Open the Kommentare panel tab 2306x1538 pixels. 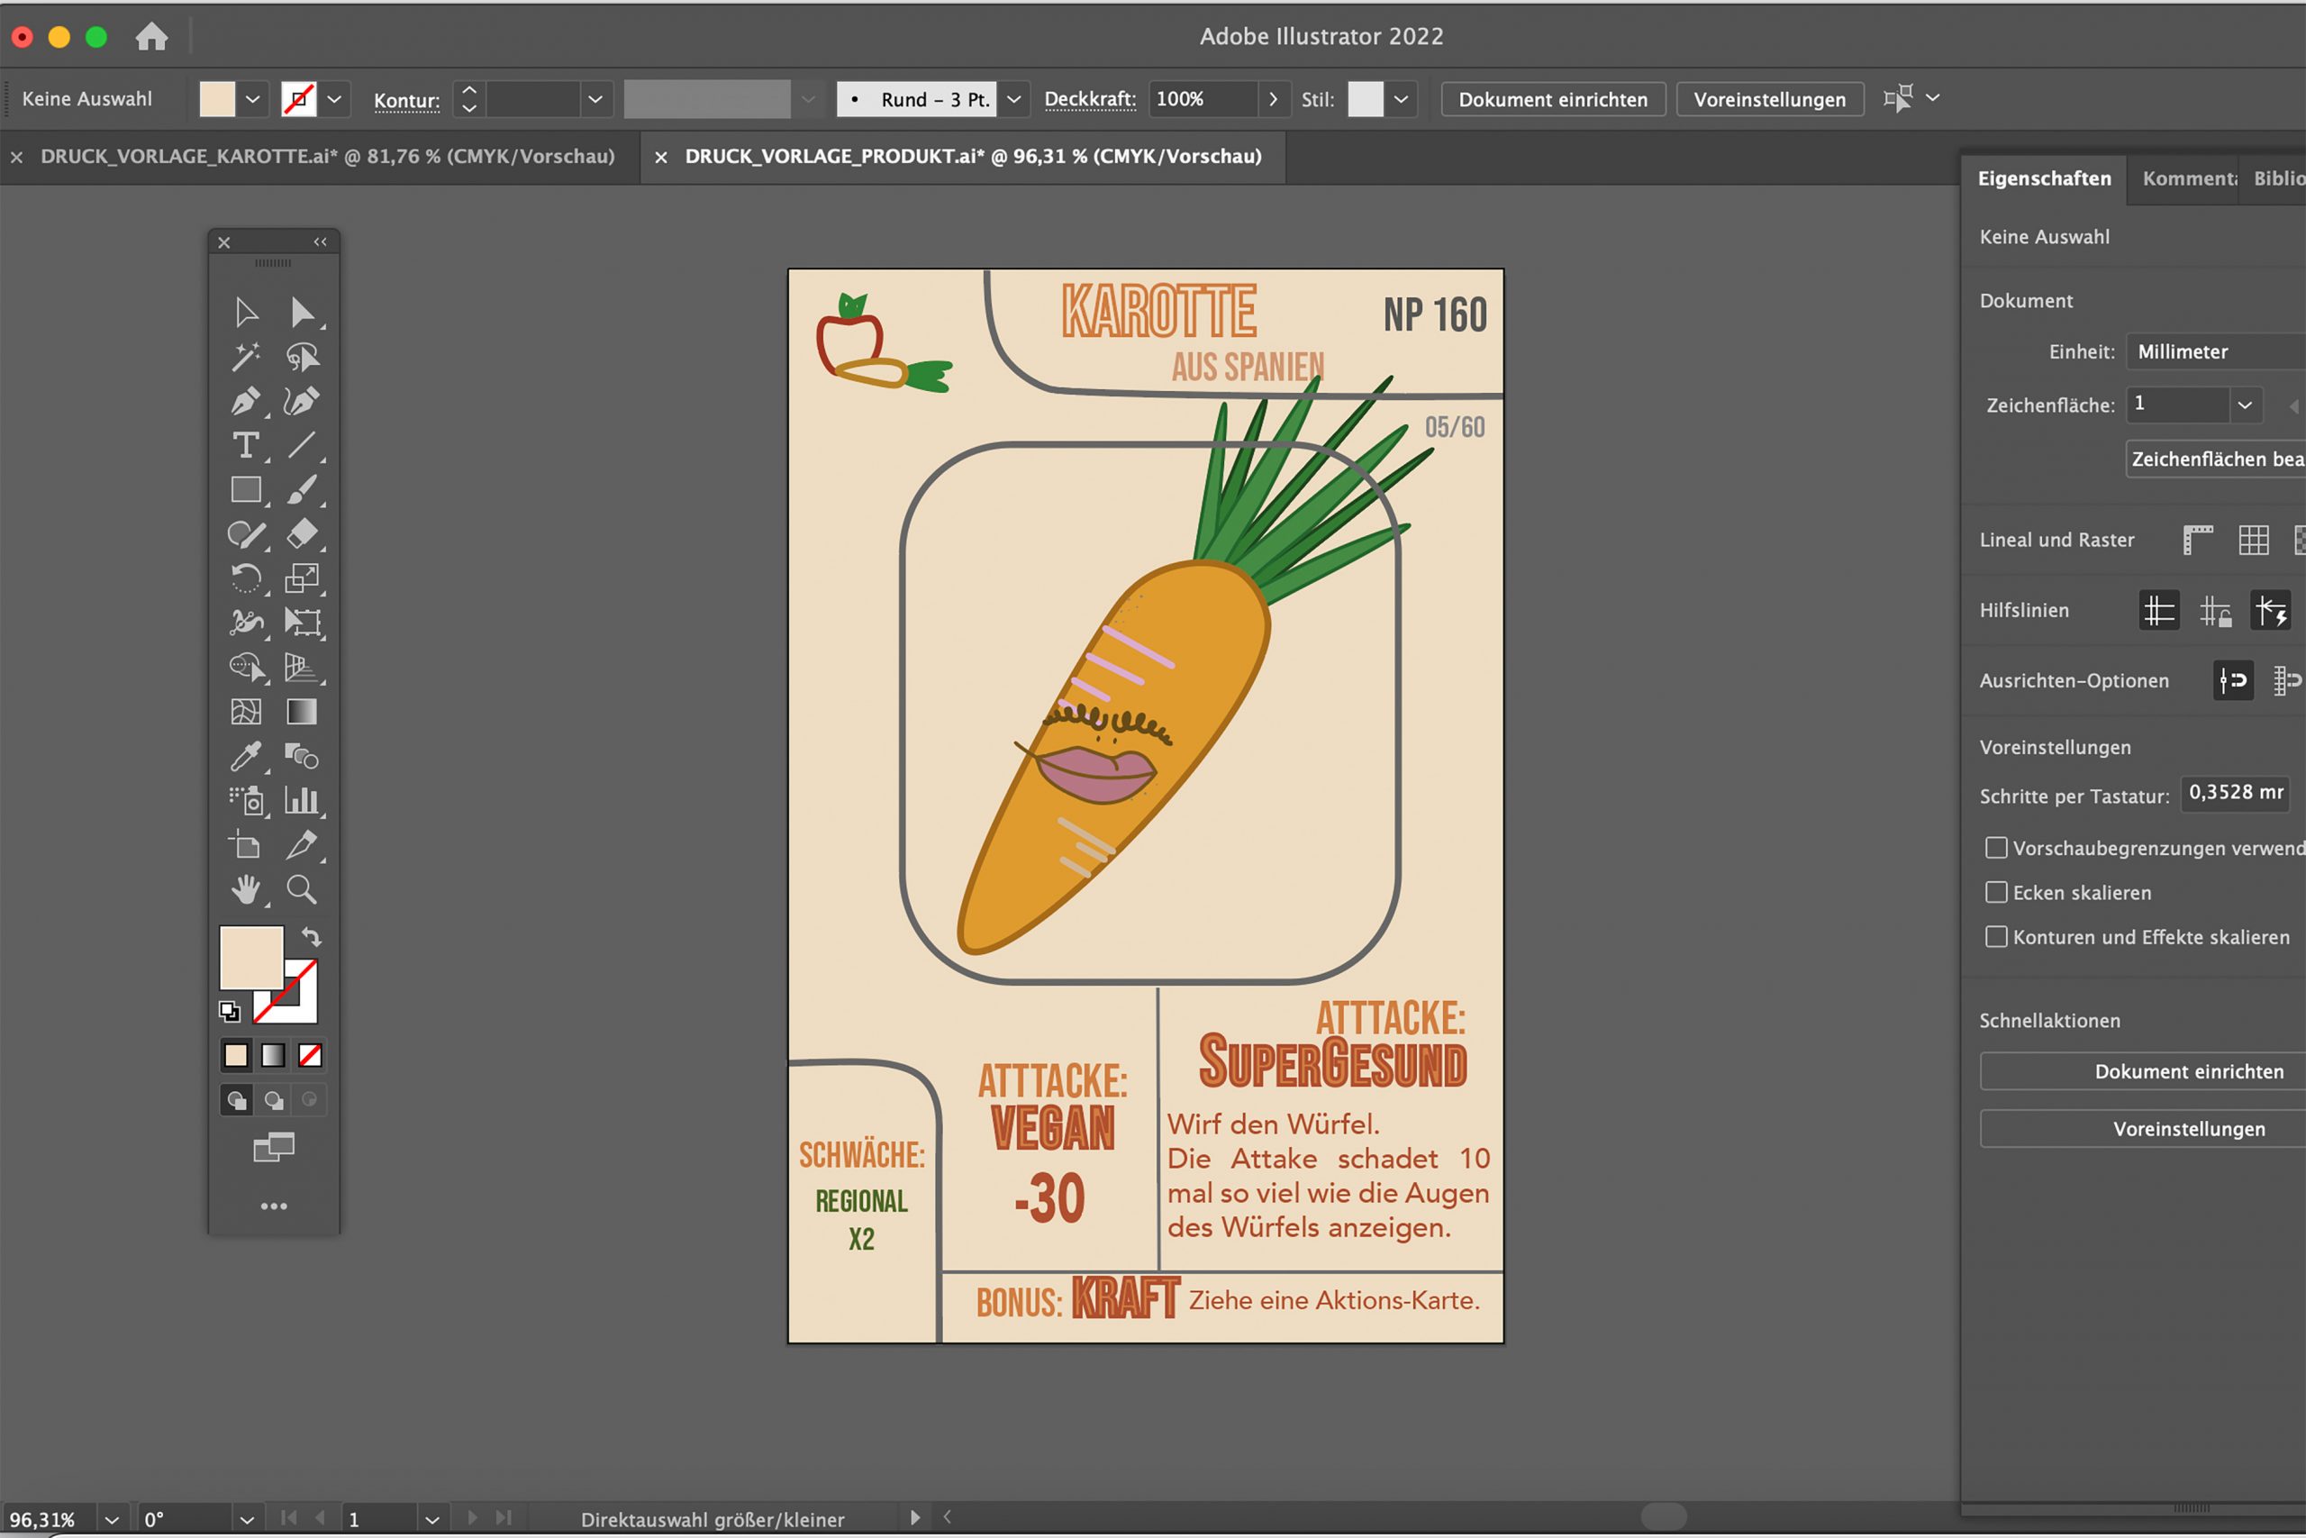coord(2188,178)
